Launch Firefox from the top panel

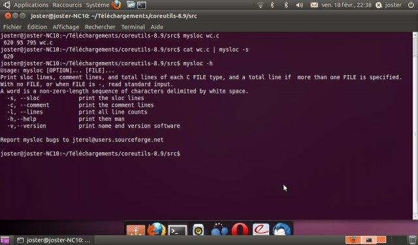[116, 5]
